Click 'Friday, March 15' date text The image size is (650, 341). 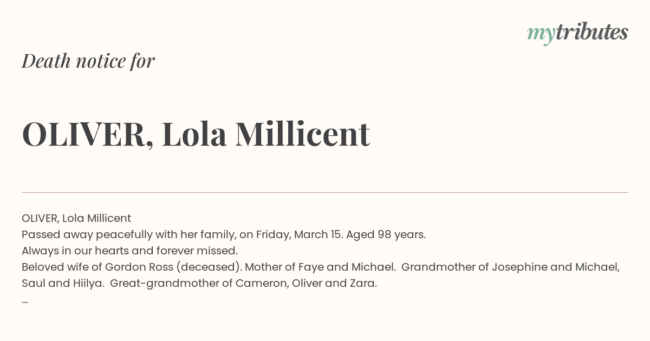click(x=300, y=234)
